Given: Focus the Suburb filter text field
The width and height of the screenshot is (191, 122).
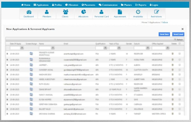Looking at the screenshot, I should [140, 48].
